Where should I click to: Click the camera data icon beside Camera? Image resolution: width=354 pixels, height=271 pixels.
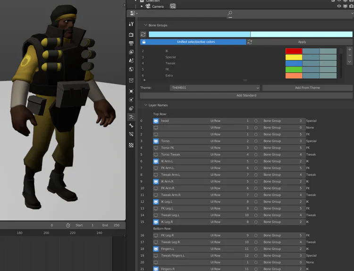click(173, 6)
